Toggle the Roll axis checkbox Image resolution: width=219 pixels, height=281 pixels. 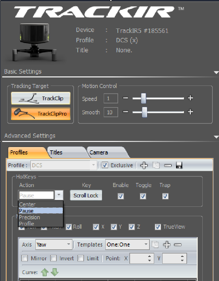[69, 227]
